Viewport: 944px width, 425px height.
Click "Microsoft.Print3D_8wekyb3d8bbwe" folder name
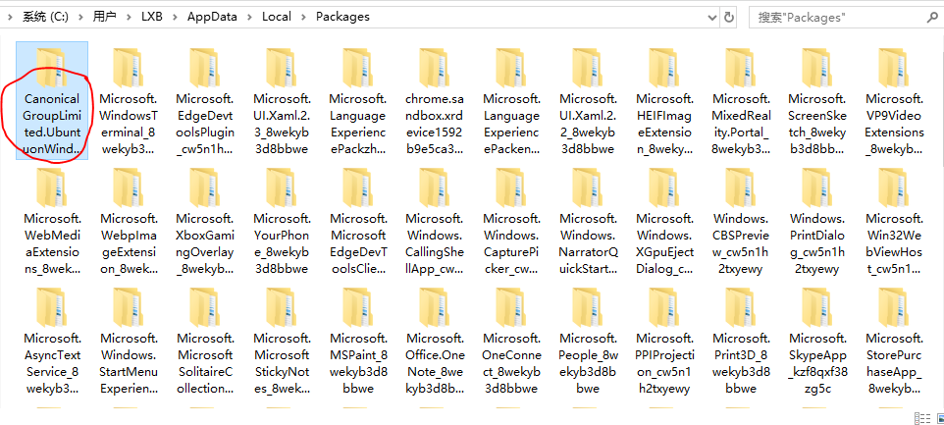pyautogui.click(x=741, y=363)
